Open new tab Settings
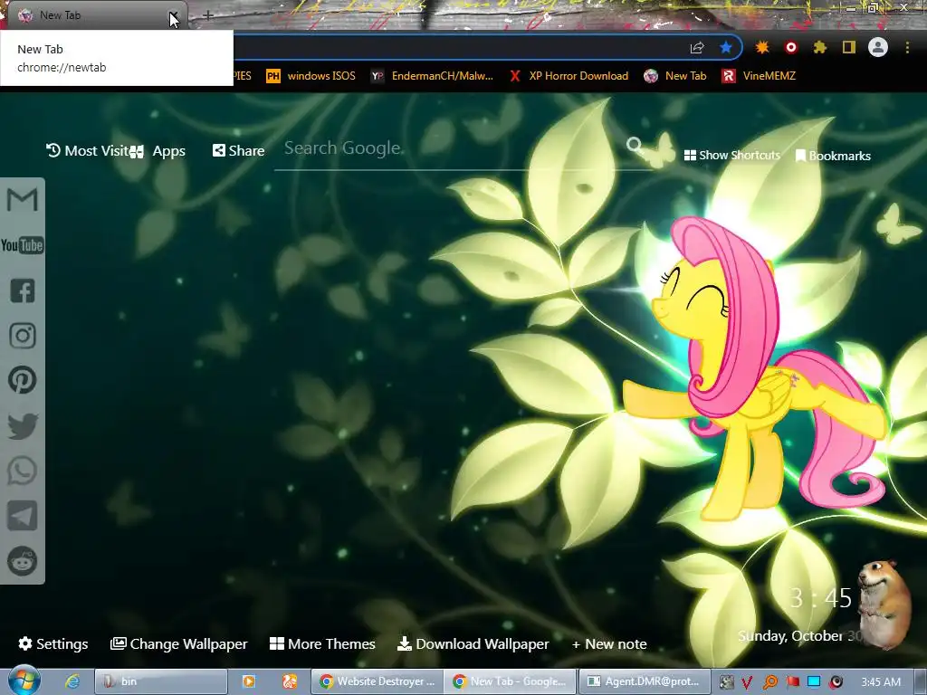 (53, 643)
